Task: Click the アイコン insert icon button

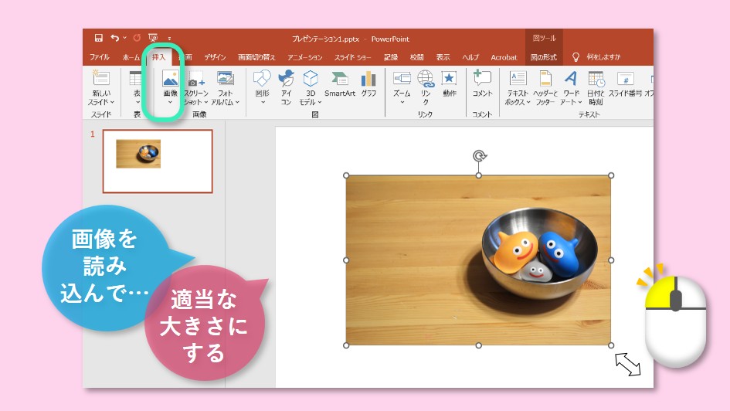Action: click(286, 78)
